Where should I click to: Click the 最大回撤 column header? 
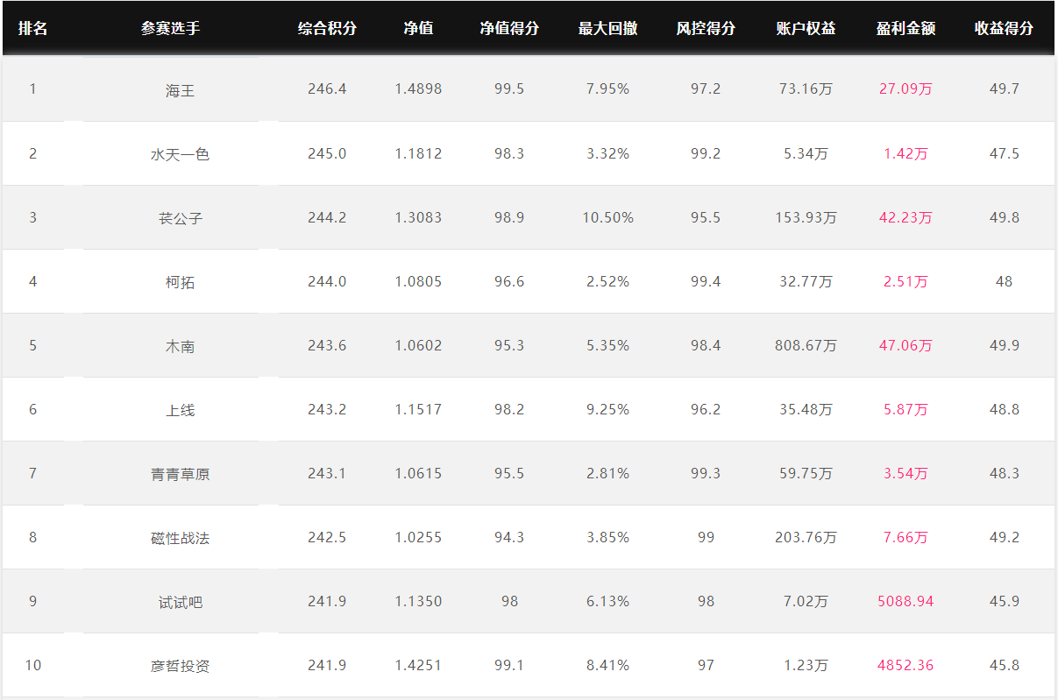(607, 28)
